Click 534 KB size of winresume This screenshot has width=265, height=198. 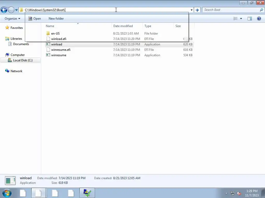tap(188, 55)
